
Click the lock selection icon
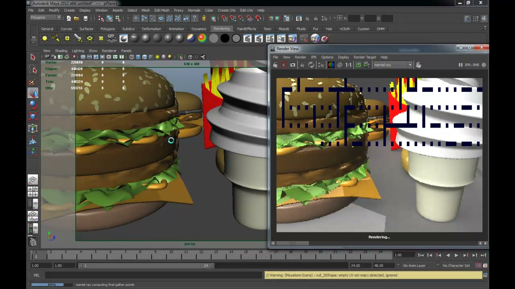(204, 18)
